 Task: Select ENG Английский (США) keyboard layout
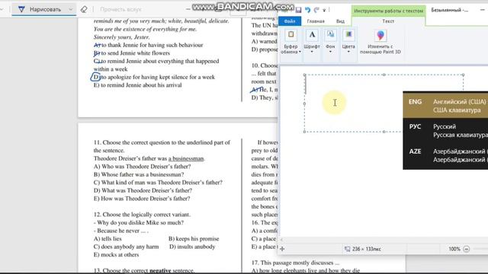coord(445,106)
